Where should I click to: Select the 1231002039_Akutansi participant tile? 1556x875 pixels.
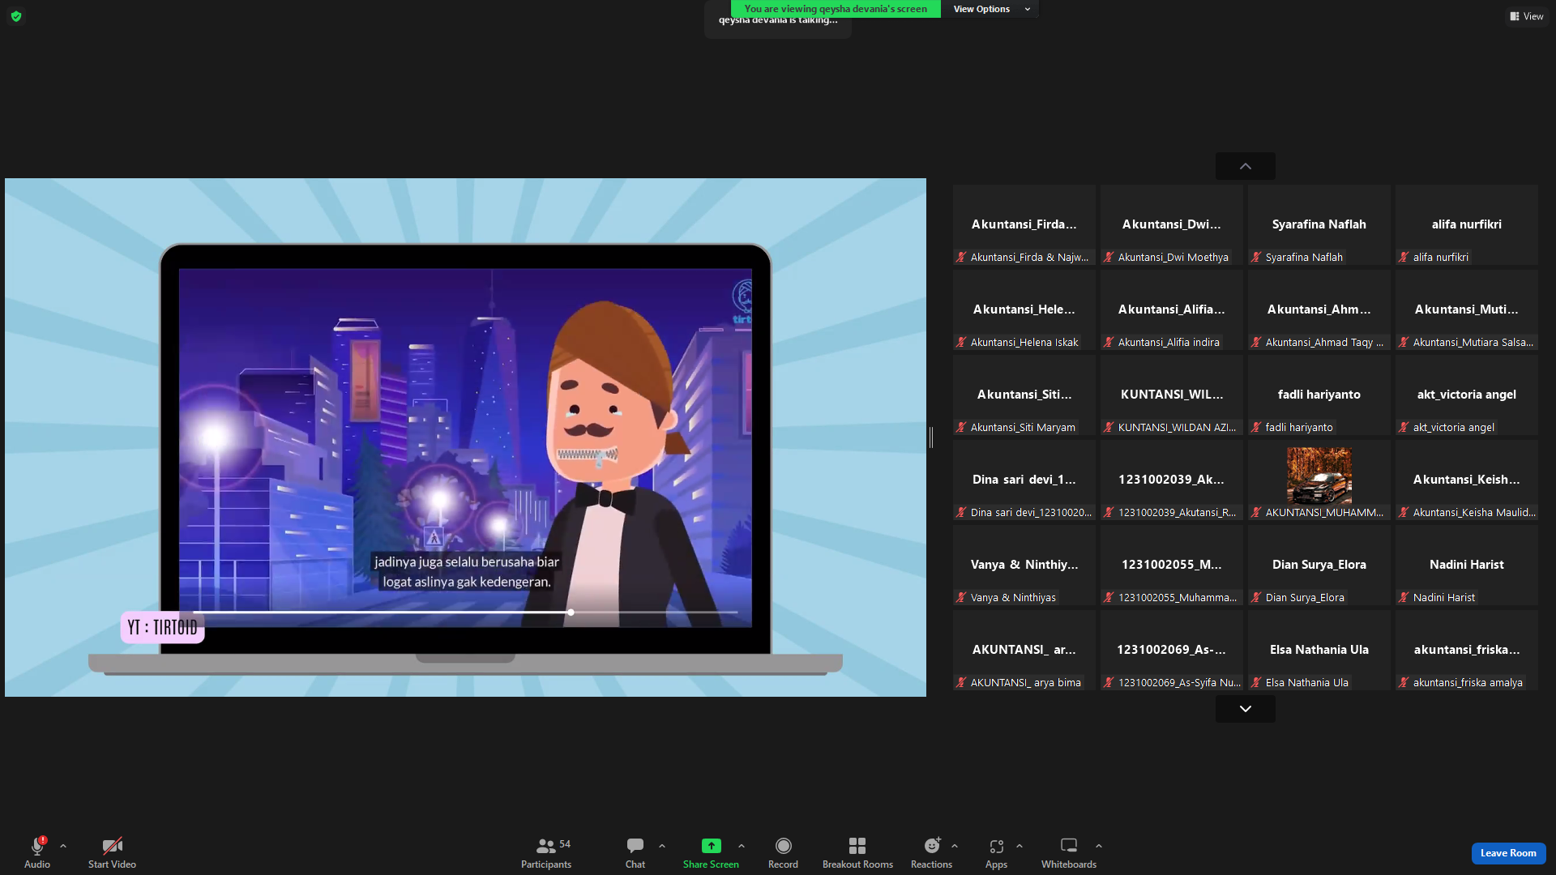1172,480
